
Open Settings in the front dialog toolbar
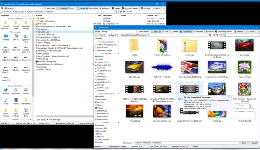point(239,32)
